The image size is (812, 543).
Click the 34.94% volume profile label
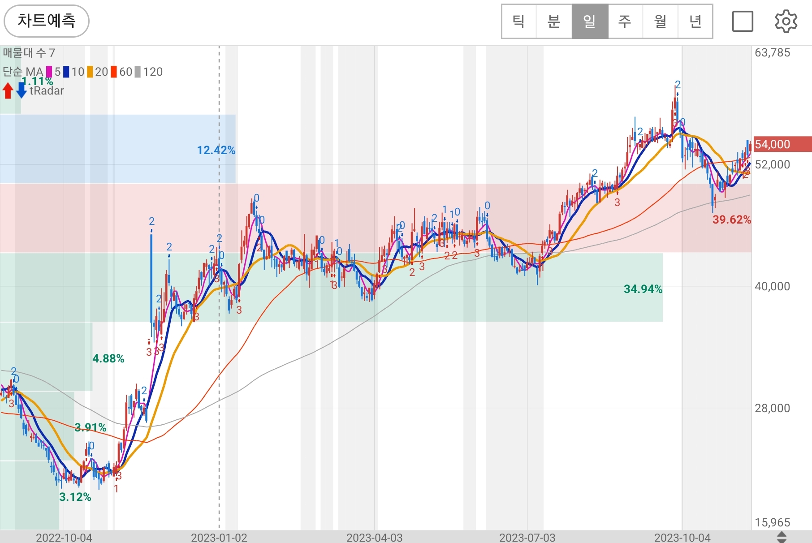(x=643, y=289)
